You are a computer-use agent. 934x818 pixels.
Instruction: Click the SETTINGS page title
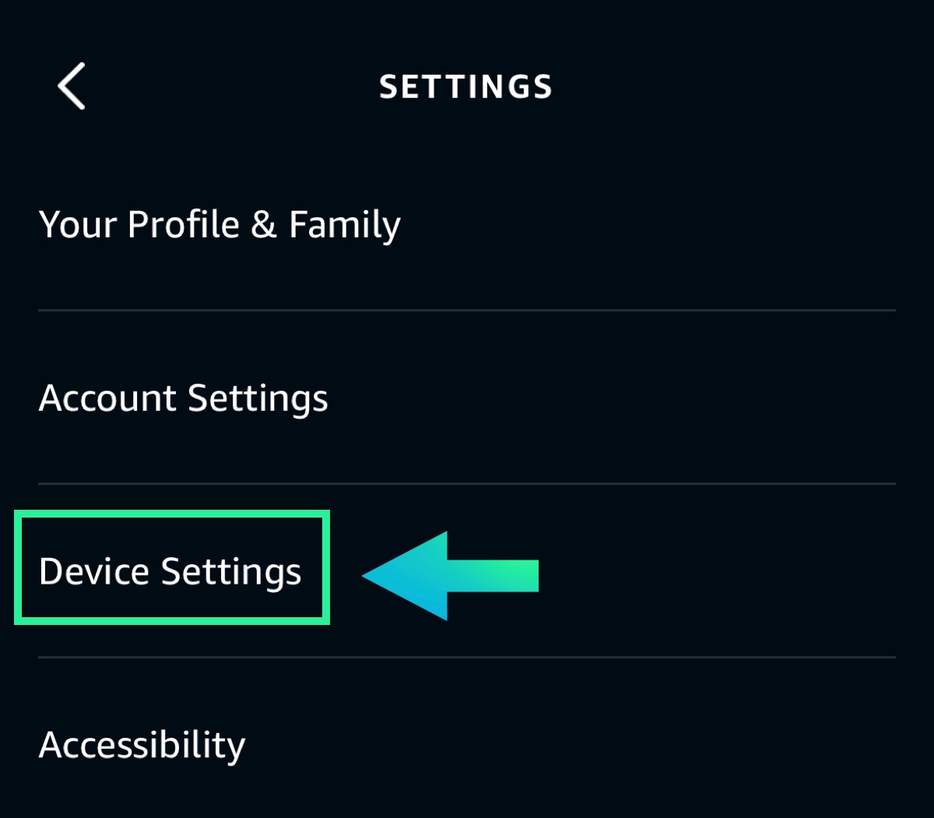465,87
